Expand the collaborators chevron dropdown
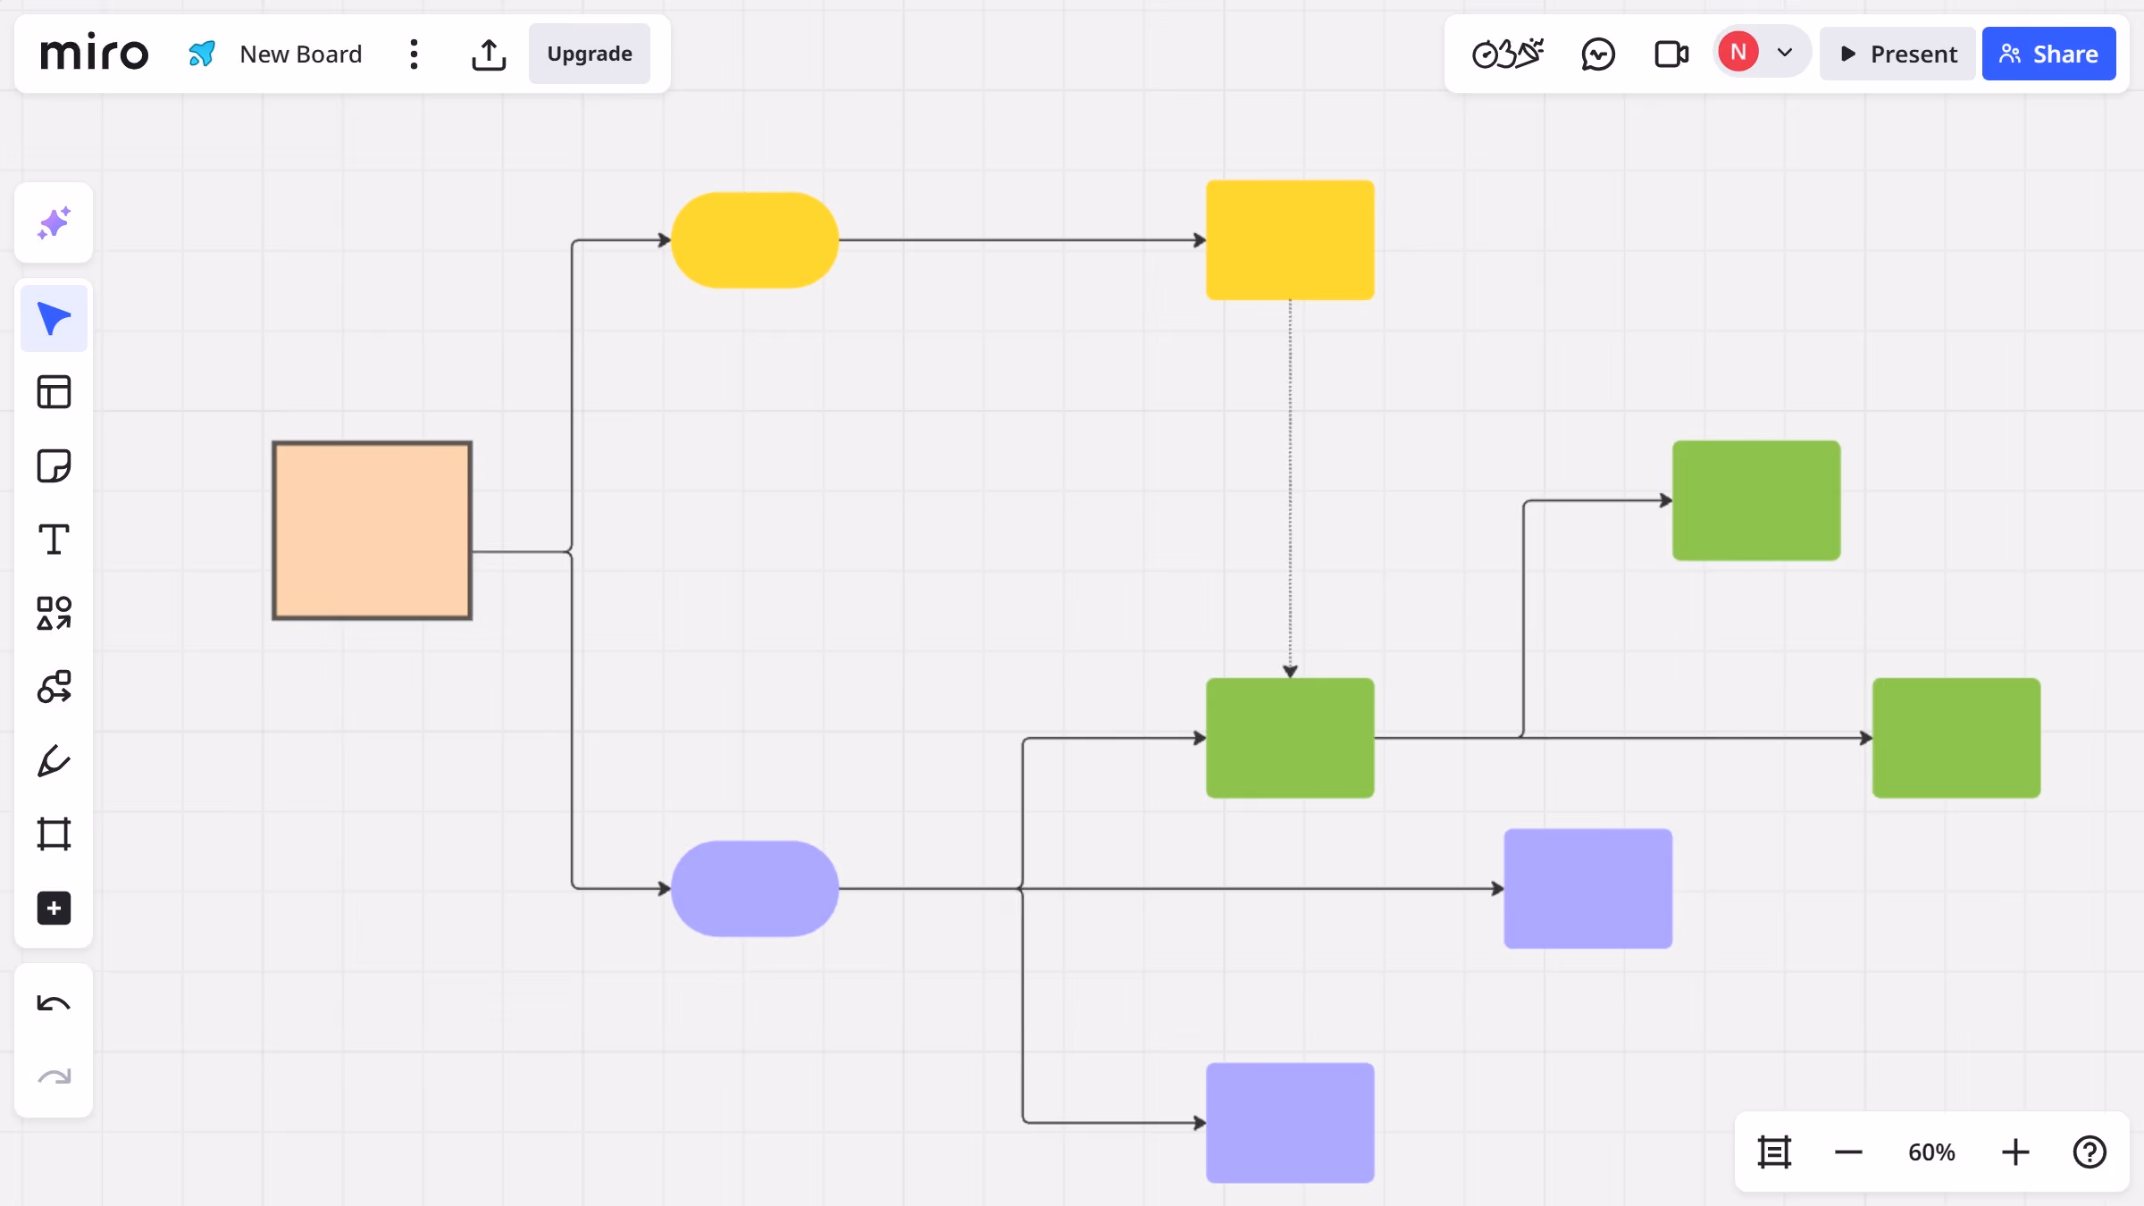Viewport: 2144px width, 1206px height. (x=1785, y=52)
